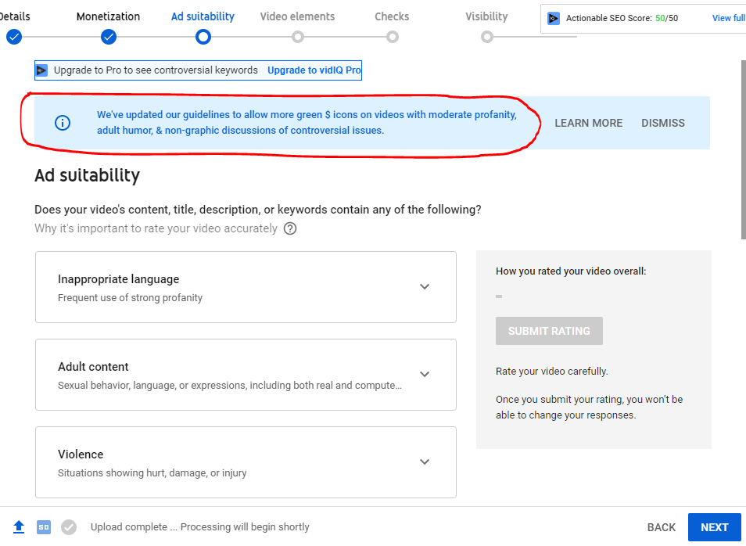This screenshot has width=746, height=546.
Task: Click the NEXT button
Action: [714, 527]
